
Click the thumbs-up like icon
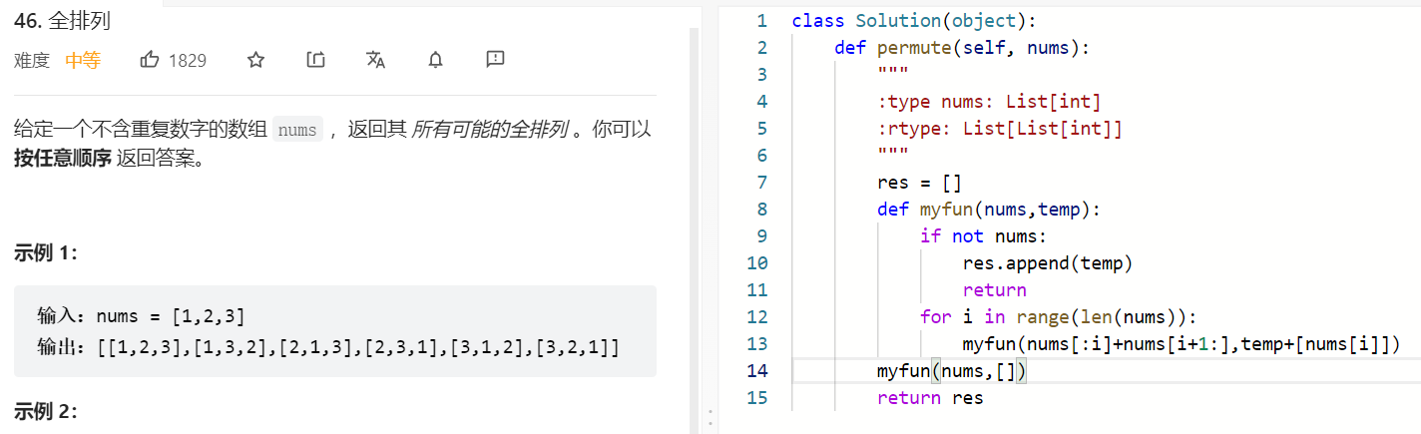tap(150, 60)
